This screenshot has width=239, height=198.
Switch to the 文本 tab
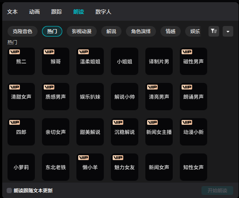pos(12,12)
